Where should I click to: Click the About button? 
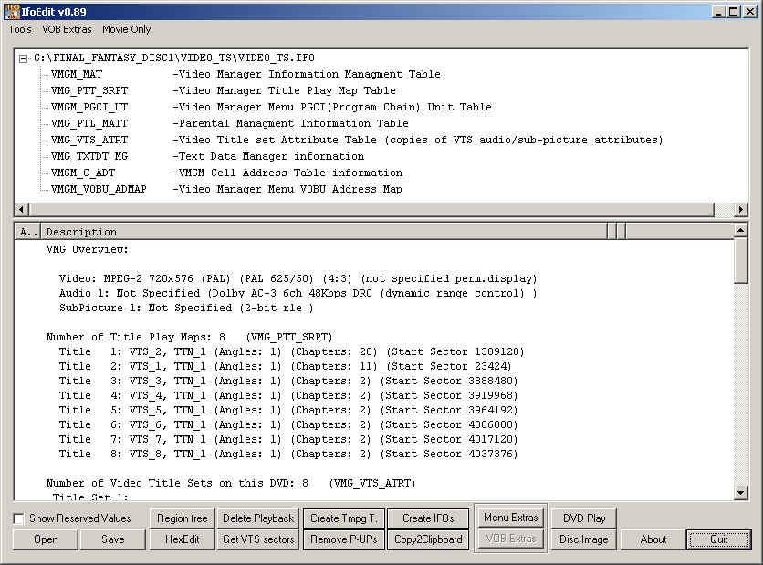[653, 539]
